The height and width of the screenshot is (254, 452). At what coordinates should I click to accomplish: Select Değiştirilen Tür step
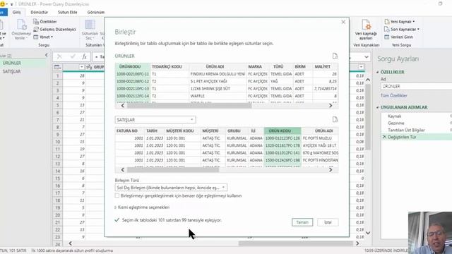click(402, 137)
